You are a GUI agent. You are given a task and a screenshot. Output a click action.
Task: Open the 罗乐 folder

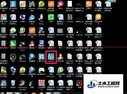60,43
